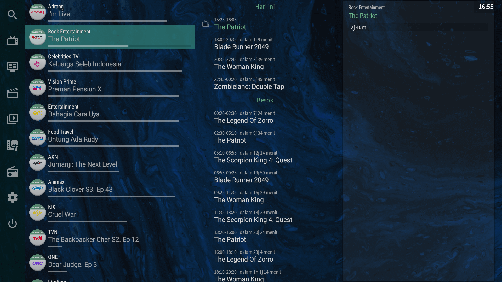Open the settings gear icon
Viewport: 502px width, 282px height.
pos(12,197)
